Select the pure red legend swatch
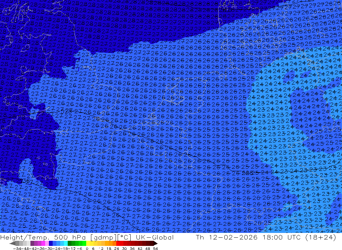The height and width of the screenshot is (250, 342). (118, 244)
